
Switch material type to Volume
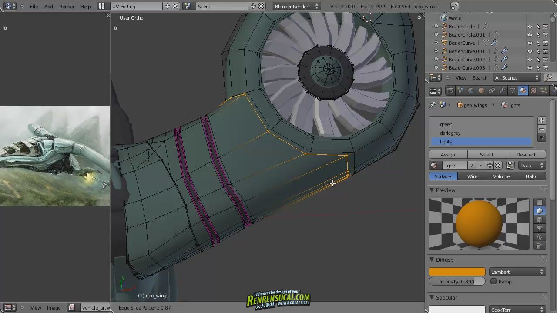click(501, 176)
